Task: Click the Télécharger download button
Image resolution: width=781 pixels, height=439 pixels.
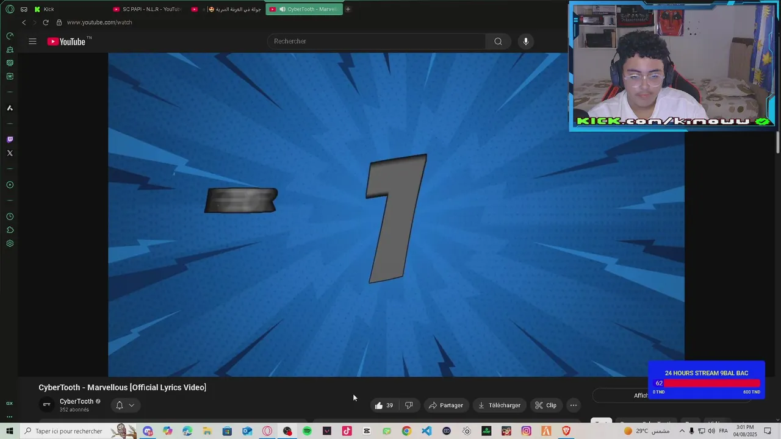Action: coord(499,405)
